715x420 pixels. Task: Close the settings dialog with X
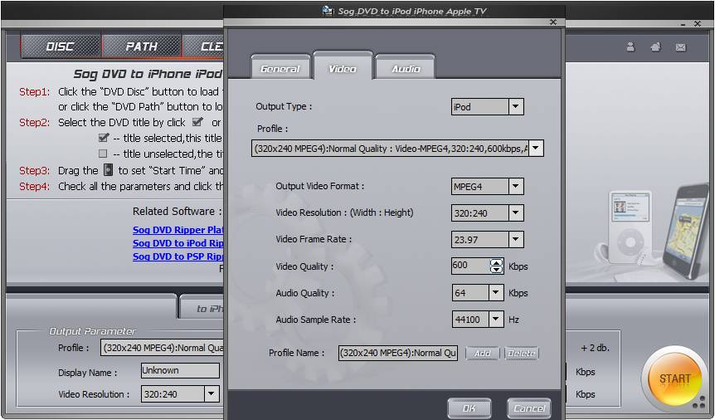553,22
